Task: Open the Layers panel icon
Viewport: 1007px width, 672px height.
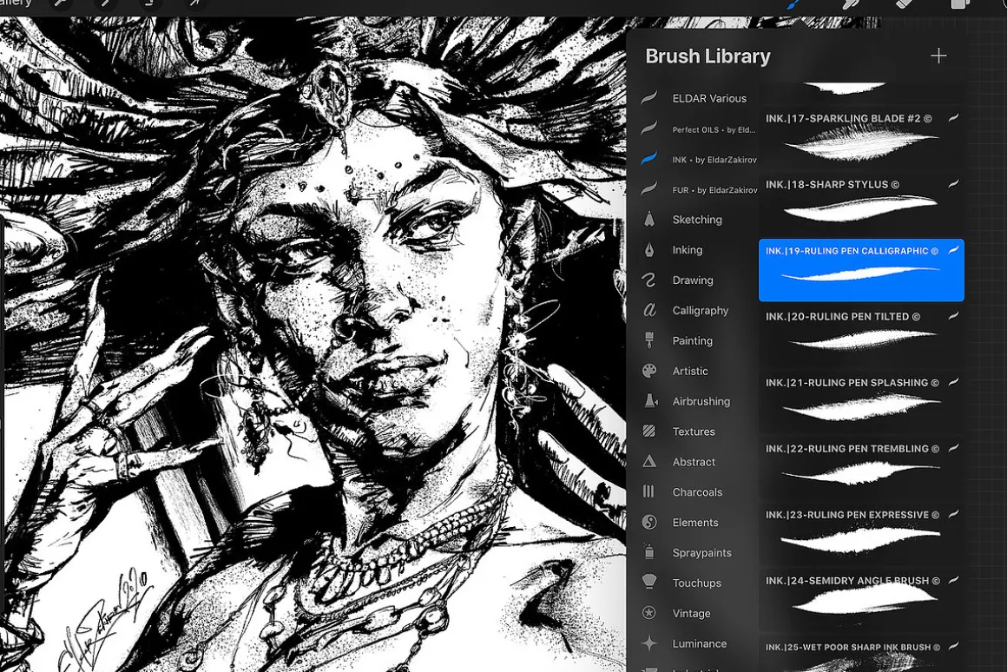Action: (x=960, y=3)
